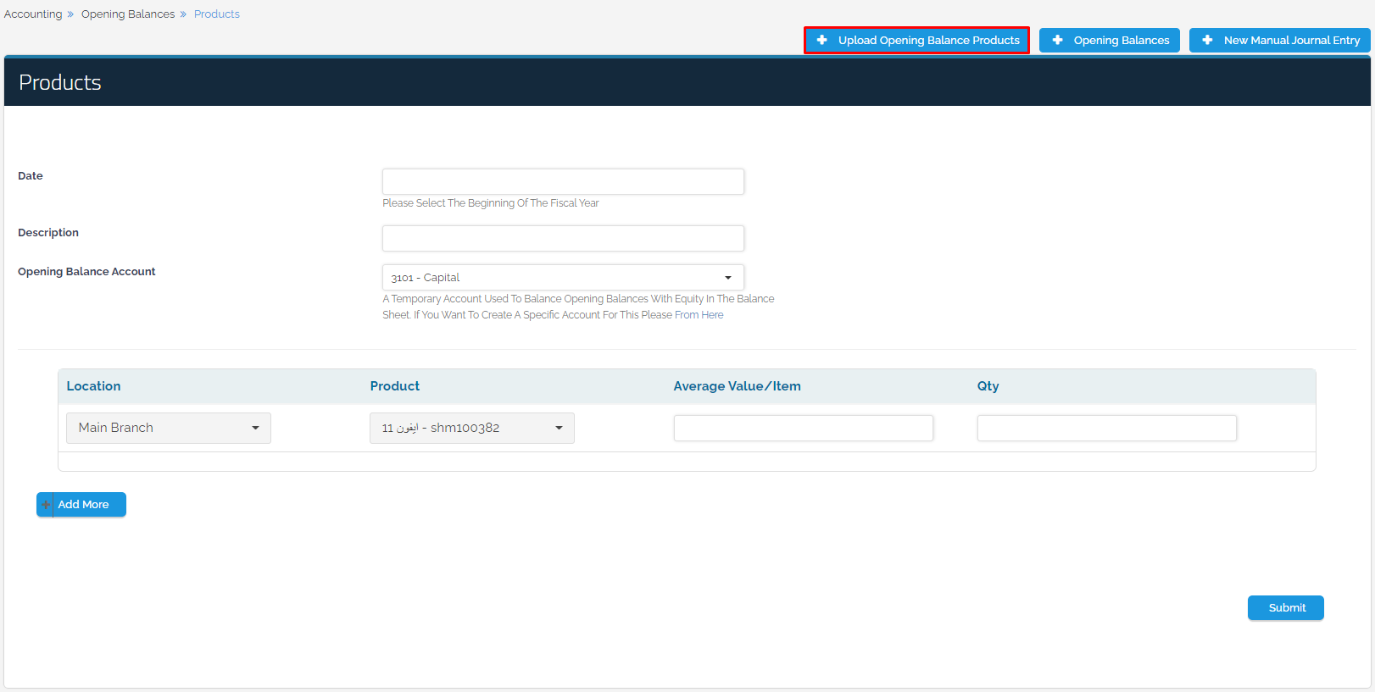Viewport: 1375px width, 692px height.
Task: Click the plus icon on New Manual Journal Entry
Action: 1207,40
